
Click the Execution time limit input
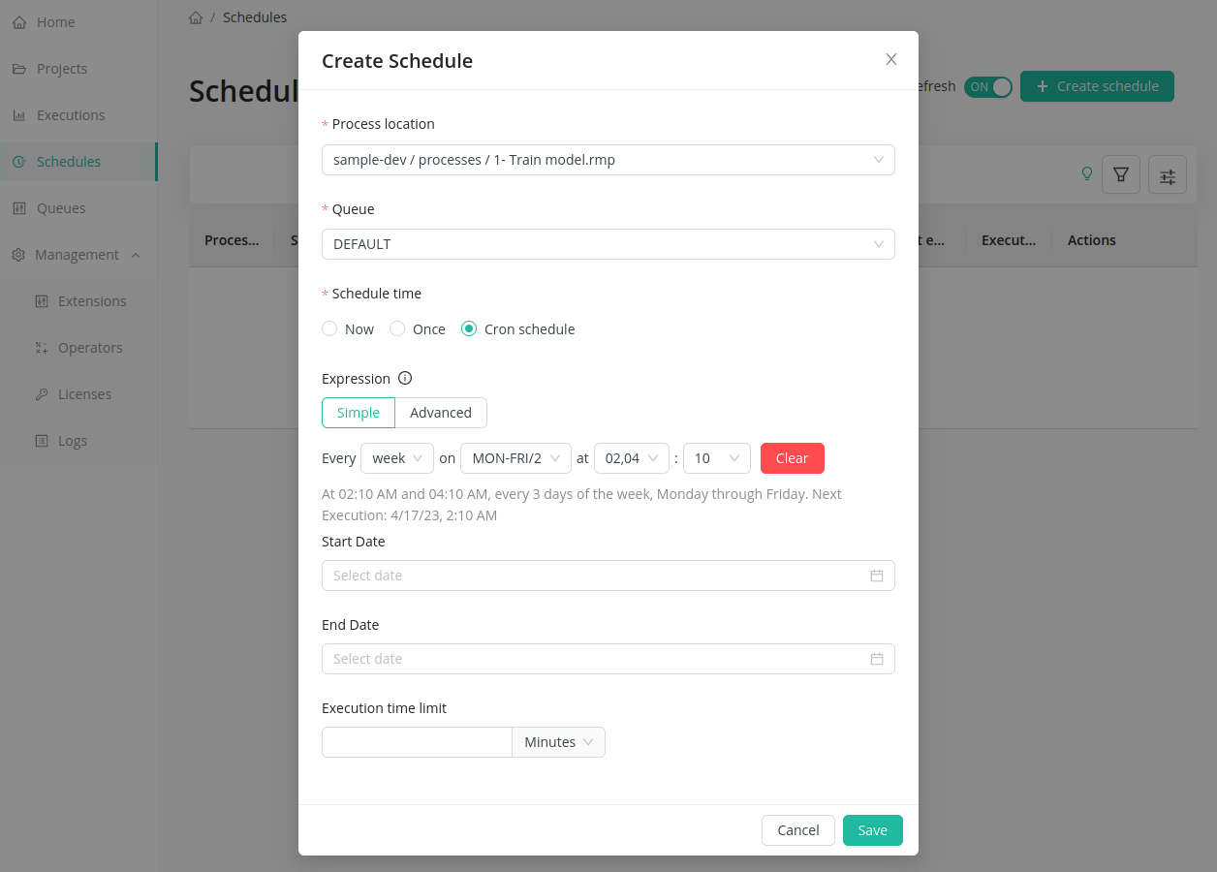417,742
